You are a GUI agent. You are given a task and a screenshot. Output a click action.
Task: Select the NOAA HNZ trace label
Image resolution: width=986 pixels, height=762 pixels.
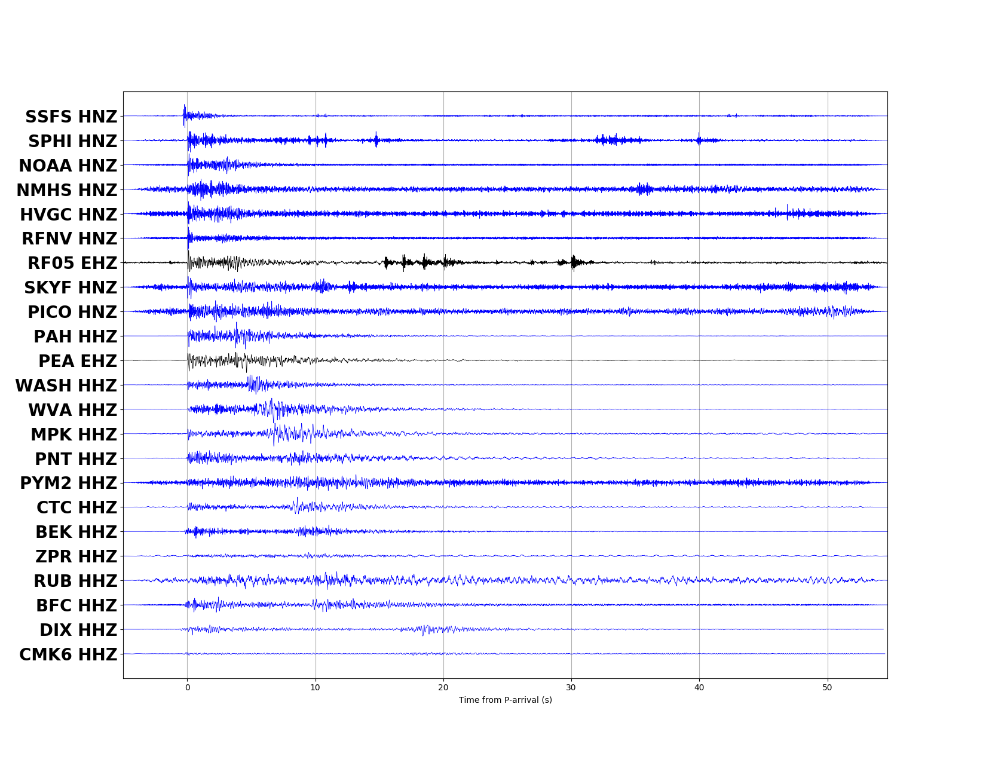tap(68, 166)
